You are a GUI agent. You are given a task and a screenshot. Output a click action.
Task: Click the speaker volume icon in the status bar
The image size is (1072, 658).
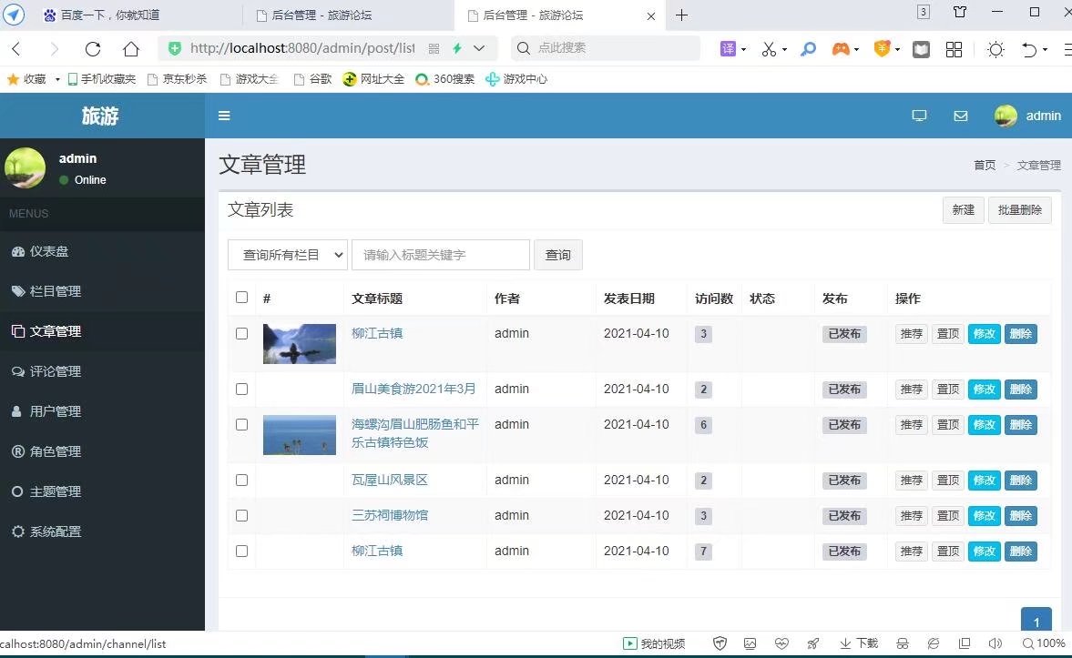pos(995,643)
